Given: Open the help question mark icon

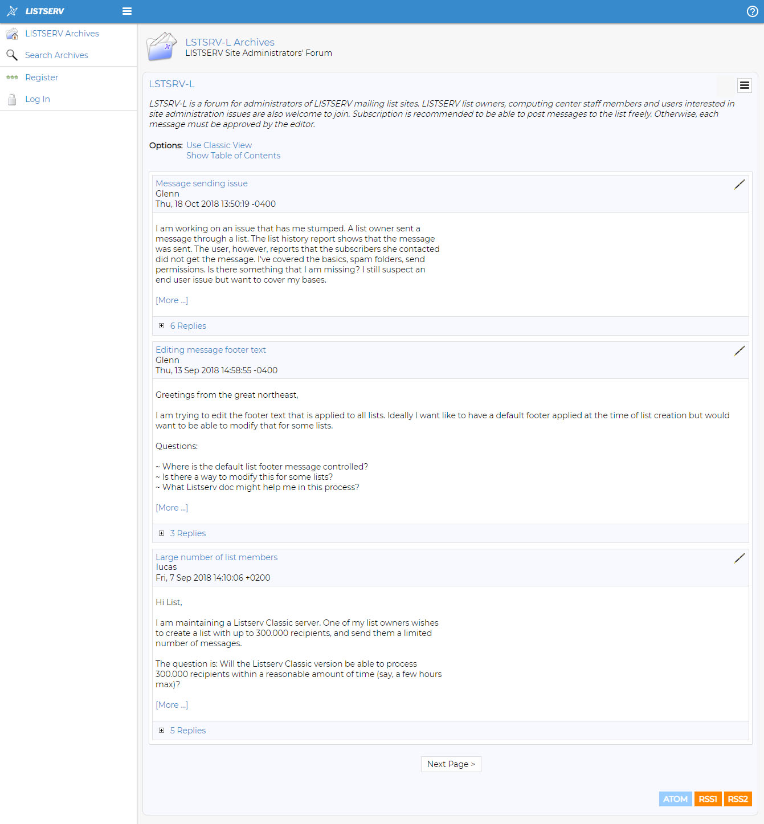Looking at the screenshot, I should (752, 11).
